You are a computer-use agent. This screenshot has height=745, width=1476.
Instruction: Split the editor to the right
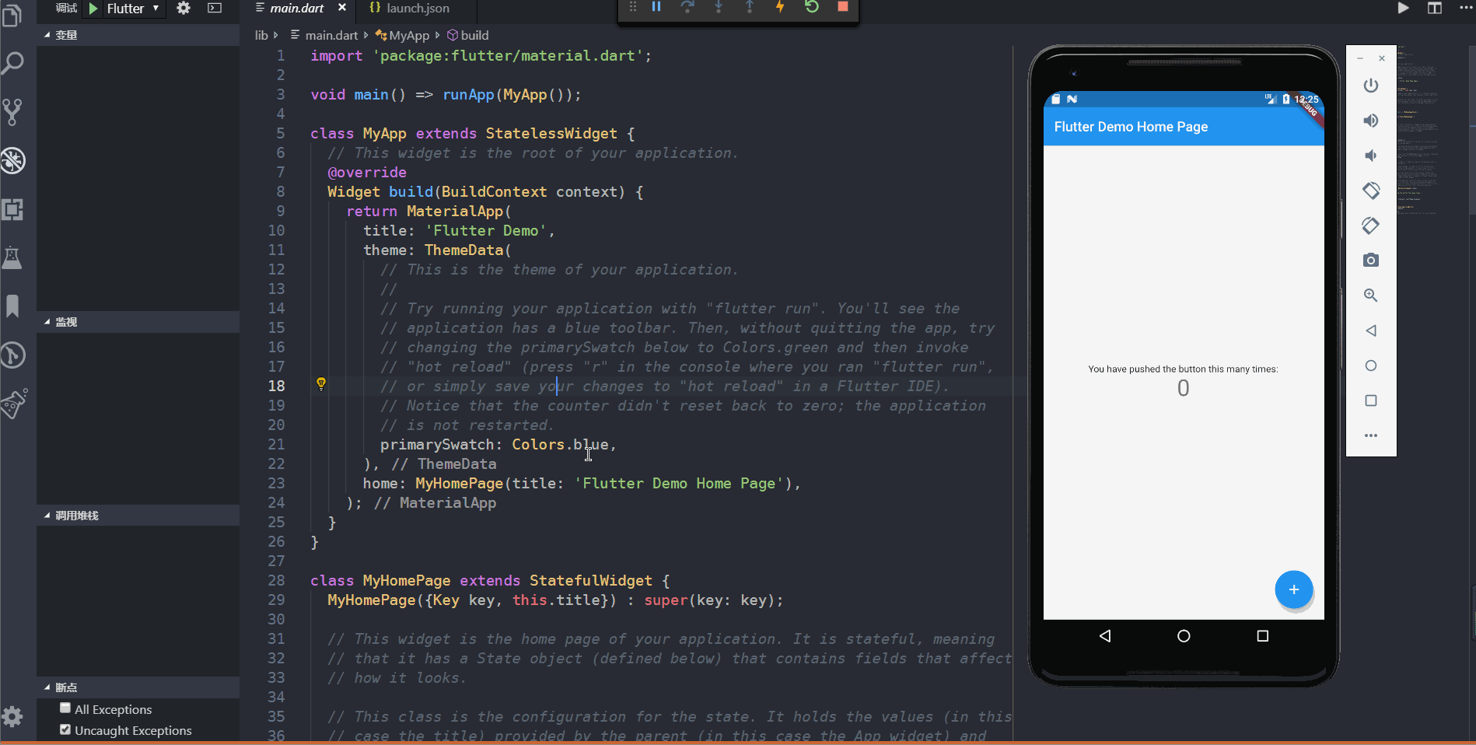click(1435, 8)
